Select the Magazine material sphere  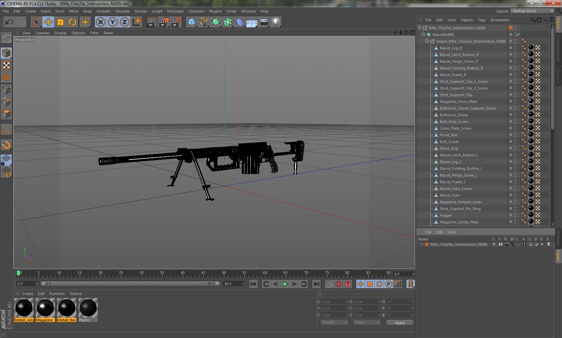tap(45, 308)
